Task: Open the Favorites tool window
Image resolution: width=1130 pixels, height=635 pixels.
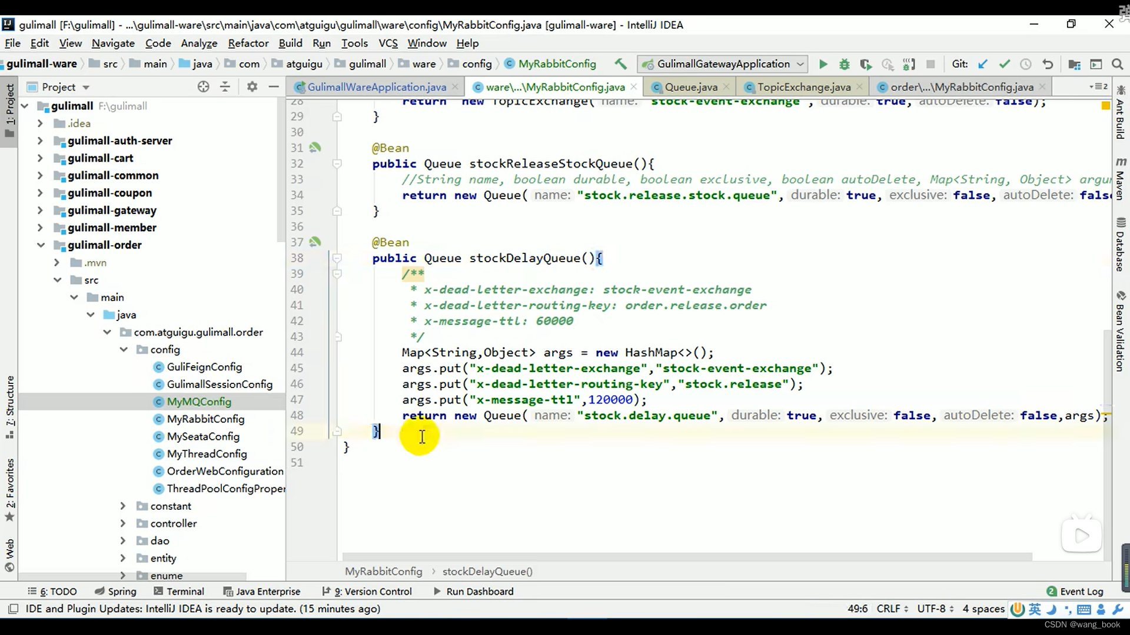Action: (10, 490)
